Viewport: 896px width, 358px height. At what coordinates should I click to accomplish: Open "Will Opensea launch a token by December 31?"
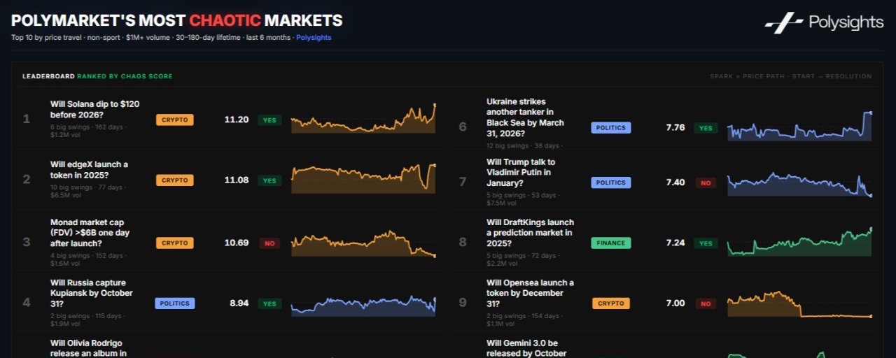pos(530,293)
